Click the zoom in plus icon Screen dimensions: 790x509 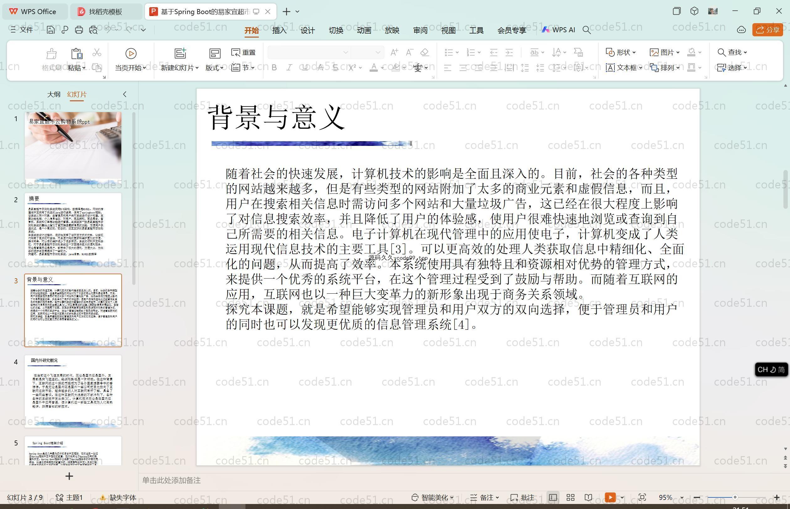(777, 497)
